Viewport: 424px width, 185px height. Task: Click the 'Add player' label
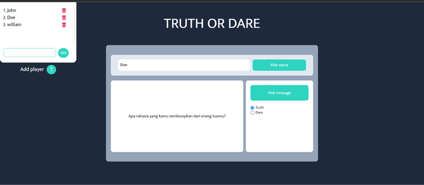click(32, 70)
